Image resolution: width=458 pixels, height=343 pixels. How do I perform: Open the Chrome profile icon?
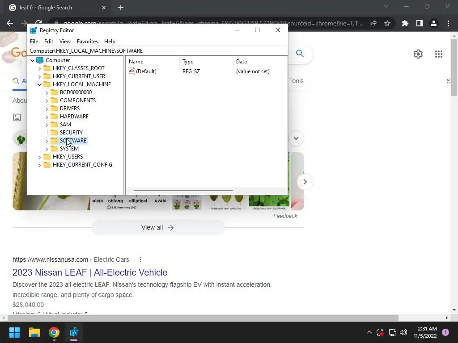coord(434,23)
